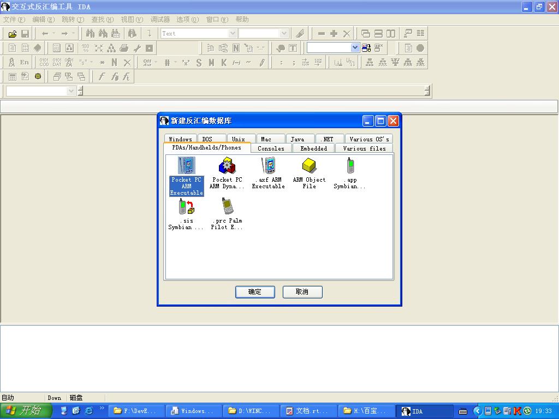Open the empty dropdown next to Text combo

[284, 33]
